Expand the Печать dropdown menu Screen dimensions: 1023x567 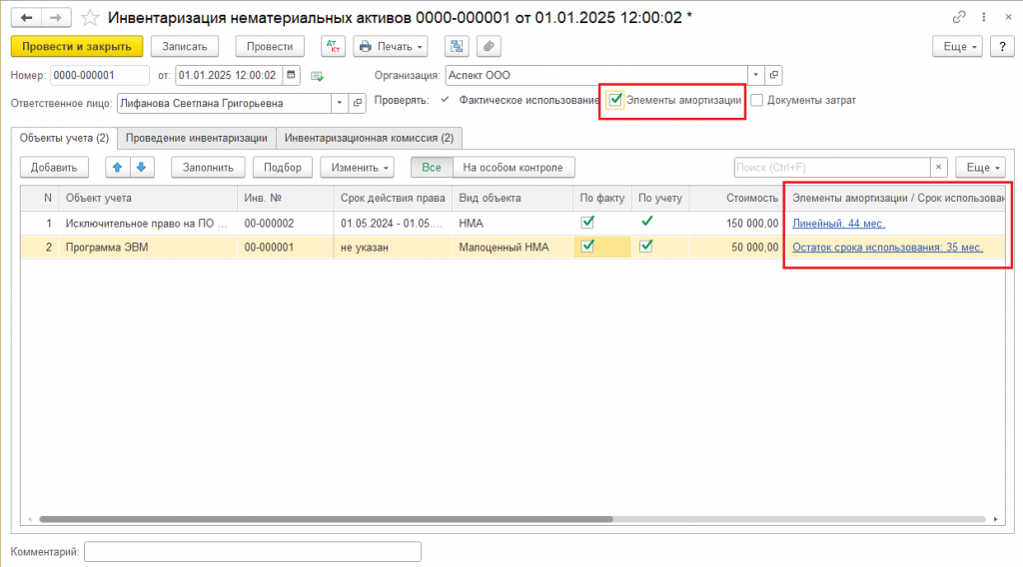point(391,46)
